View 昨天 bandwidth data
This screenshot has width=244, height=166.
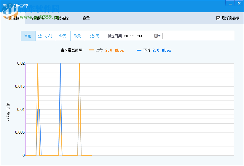77,36
